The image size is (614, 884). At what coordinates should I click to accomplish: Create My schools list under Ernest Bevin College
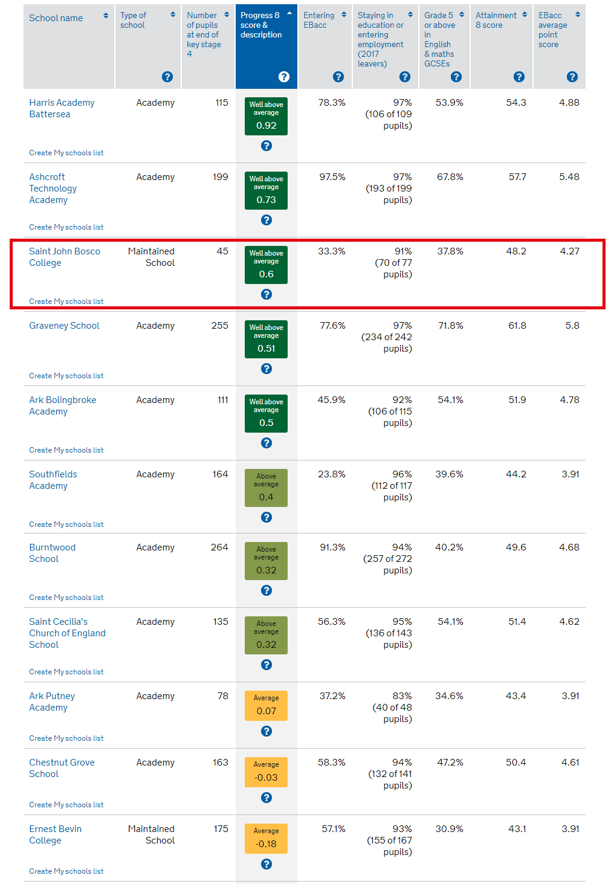pyautogui.click(x=66, y=871)
